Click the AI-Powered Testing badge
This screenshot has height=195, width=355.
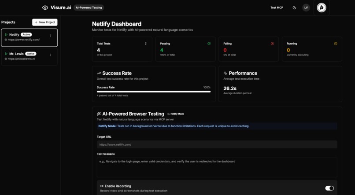[89, 7]
